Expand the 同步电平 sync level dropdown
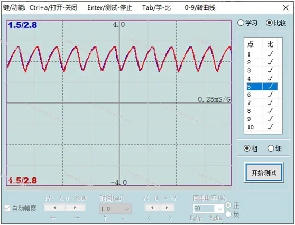This screenshot has height=225, width=295. (x=219, y=209)
